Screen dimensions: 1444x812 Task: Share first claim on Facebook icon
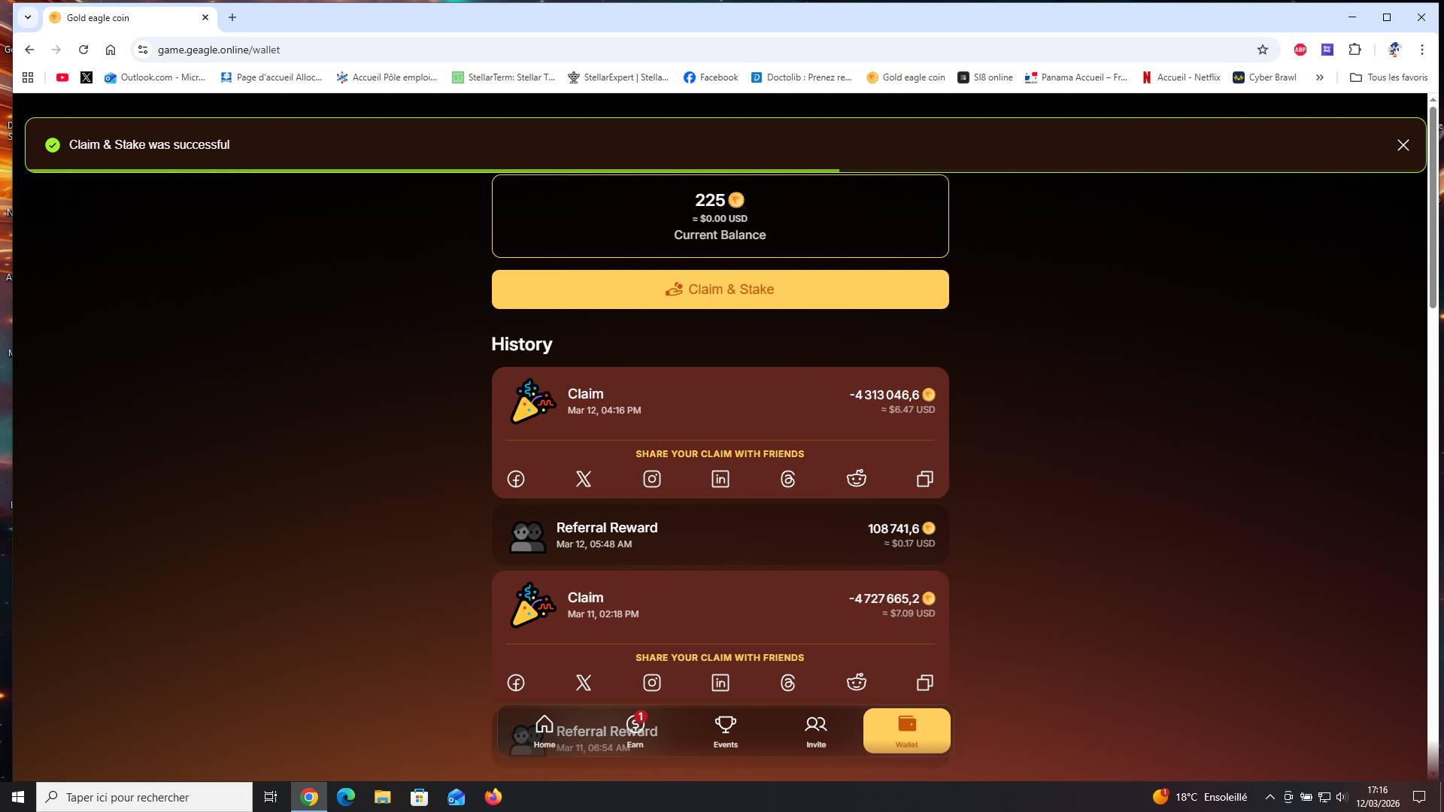[x=516, y=479]
